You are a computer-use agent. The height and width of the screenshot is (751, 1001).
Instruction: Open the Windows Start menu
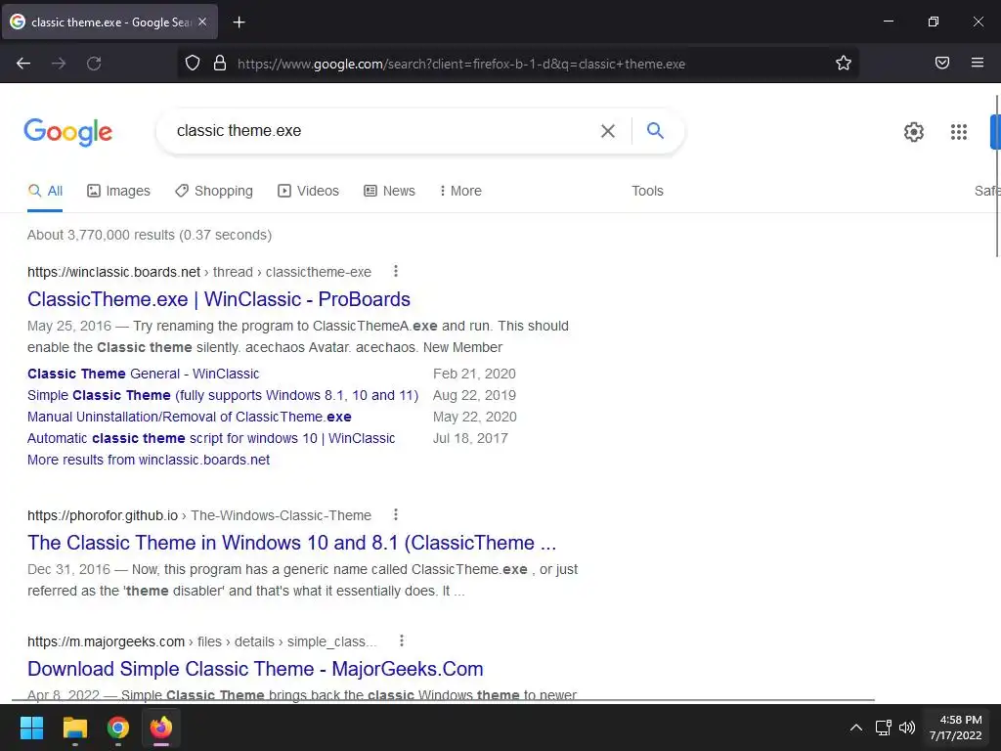point(31,728)
